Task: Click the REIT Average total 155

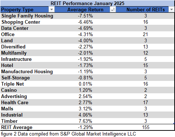Action: tap(145, 128)
